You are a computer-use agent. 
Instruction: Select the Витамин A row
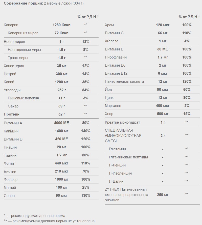pos(51,123)
